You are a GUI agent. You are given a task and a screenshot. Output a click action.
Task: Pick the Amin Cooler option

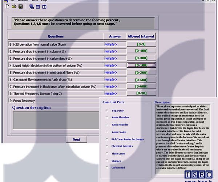pyautogui.click(x=107, y=132)
